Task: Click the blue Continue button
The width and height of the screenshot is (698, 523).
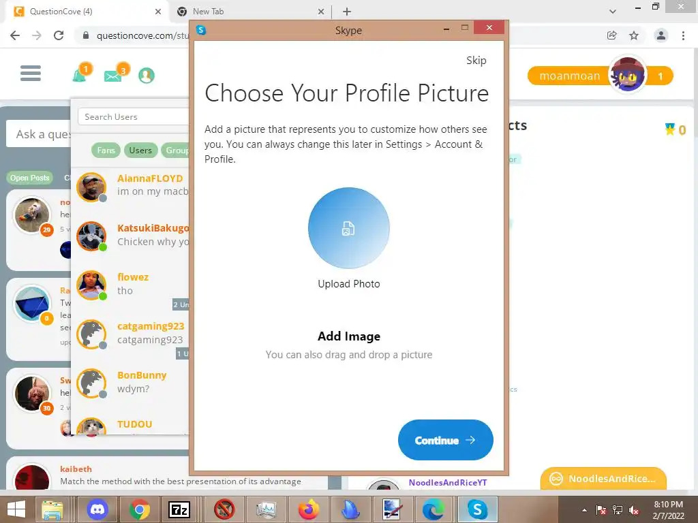Action: pos(445,440)
